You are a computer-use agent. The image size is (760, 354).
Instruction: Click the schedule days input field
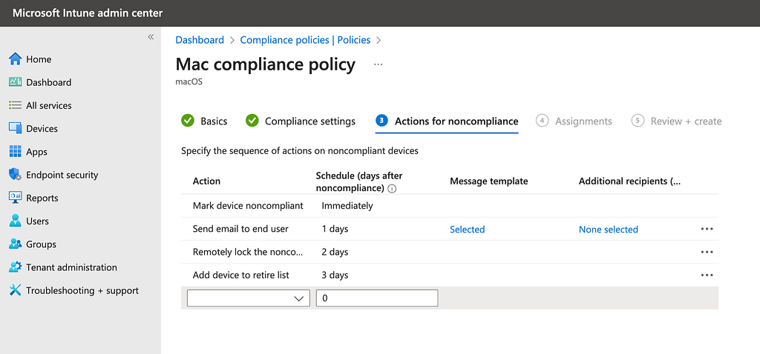point(377,298)
